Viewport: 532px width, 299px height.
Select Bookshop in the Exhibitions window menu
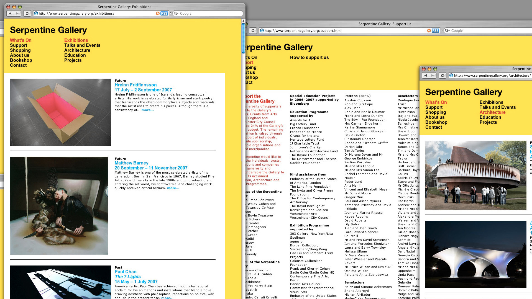click(21, 60)
